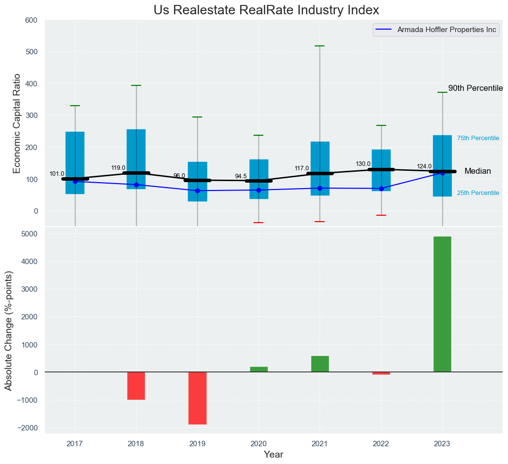
Task: Click the blue legend line swatch
Action: [383, 30]
